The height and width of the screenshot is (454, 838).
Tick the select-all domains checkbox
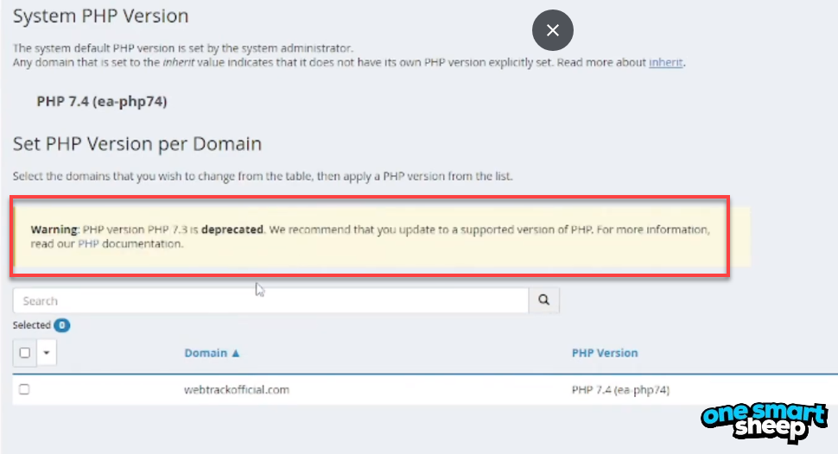tap(24, 352)
